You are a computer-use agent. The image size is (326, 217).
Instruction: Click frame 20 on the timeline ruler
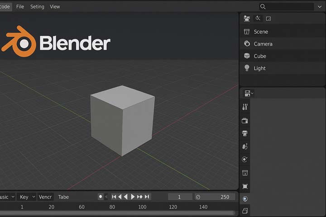51,207
